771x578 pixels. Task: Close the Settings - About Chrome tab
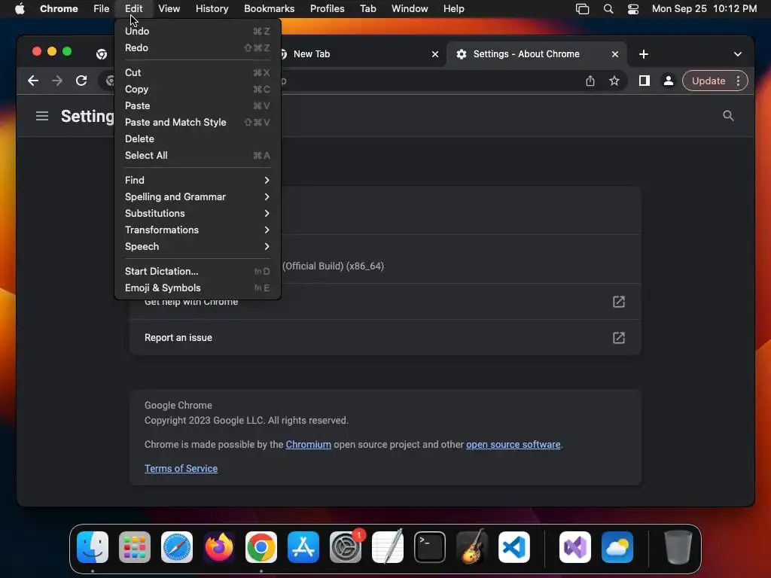click(614, 54)
